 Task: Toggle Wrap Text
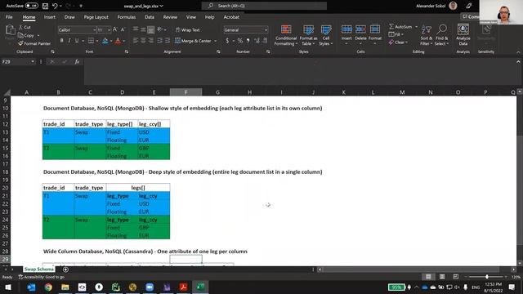click(187, 30)
